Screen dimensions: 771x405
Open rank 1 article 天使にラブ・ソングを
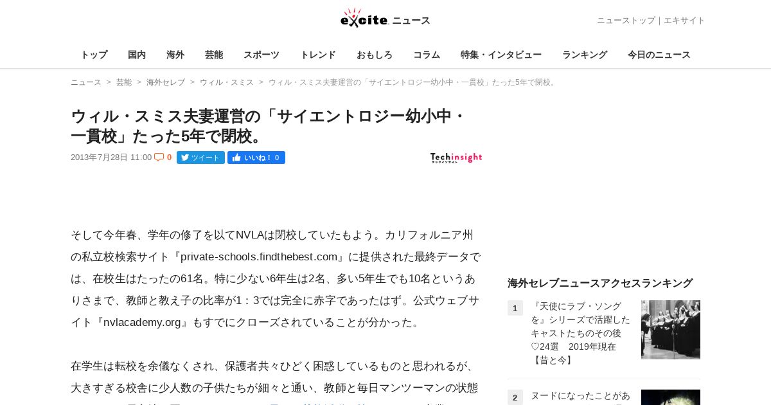pyautogui.click(x=581, y=333)
